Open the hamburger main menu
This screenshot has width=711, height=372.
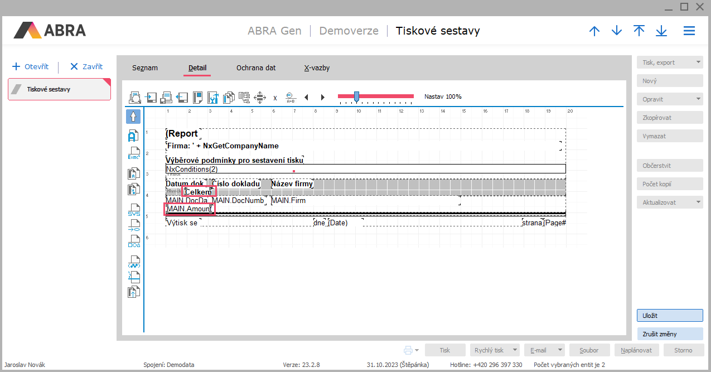pos(689,31)
